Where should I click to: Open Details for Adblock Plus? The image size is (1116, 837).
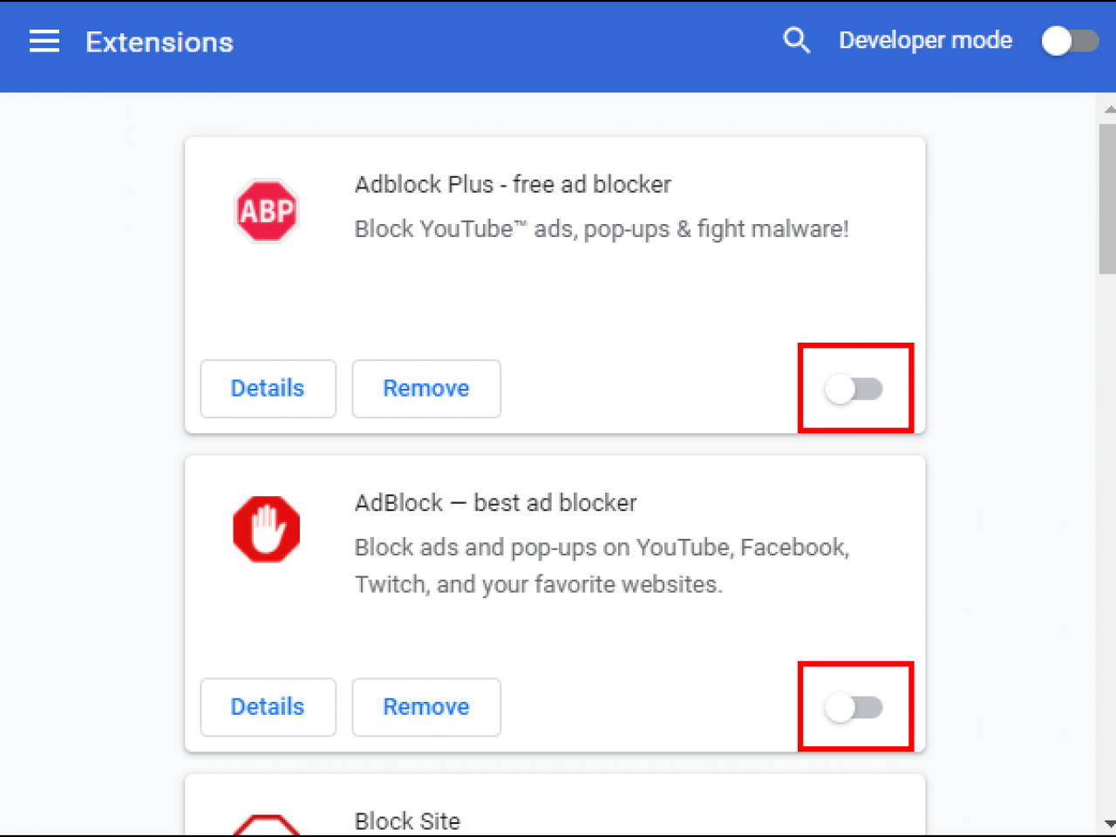(268, 388)
